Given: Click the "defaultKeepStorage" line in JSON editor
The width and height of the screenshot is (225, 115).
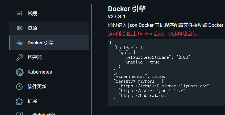Looking at the screenshot, I should point(157,57).
